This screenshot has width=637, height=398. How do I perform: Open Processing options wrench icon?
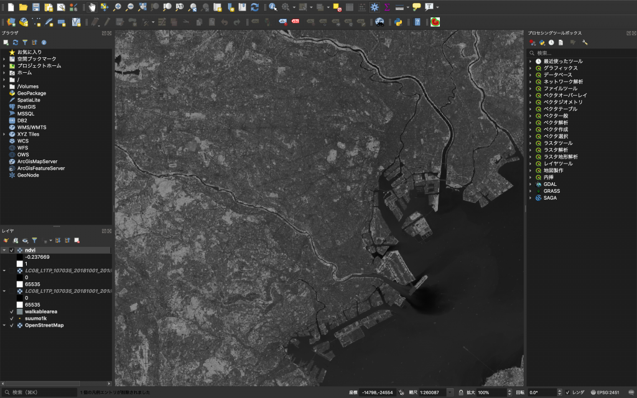point(585,42)
